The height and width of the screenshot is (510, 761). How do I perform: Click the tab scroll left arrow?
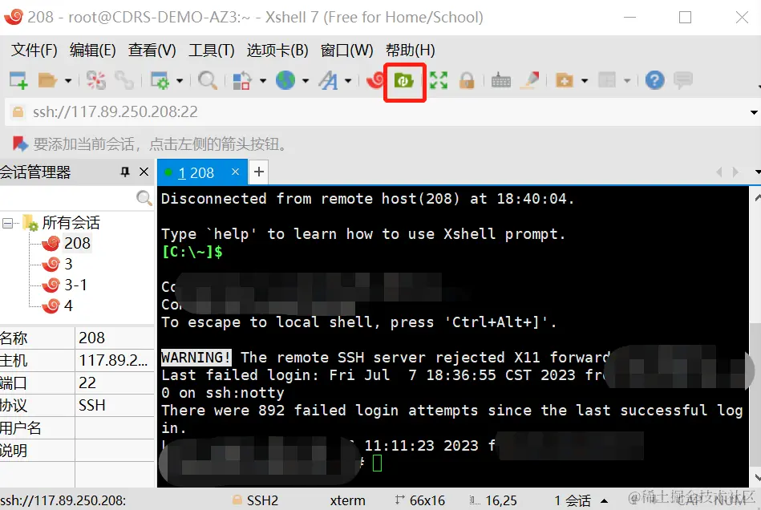tap(719, 172)
